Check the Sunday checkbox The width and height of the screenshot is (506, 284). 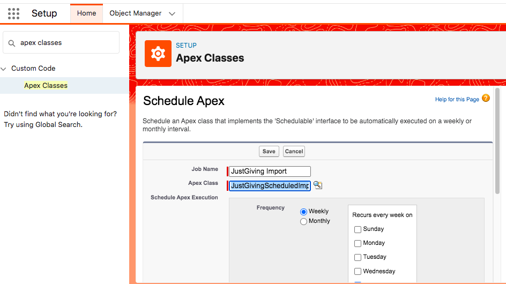coord(358,229)
